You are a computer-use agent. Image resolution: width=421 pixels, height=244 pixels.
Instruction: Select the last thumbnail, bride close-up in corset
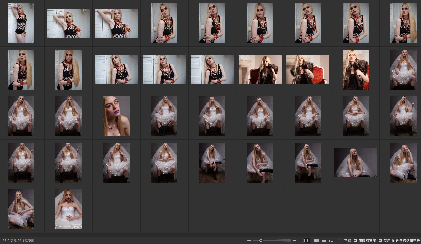coord(68,209)
